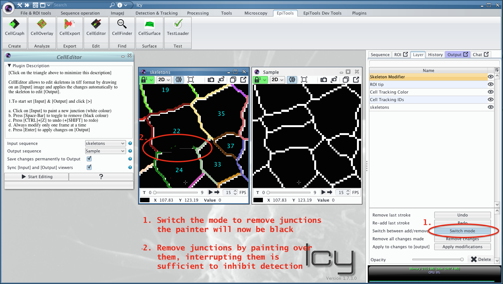This screenshot has height=284, width=503.
Task: Hide the skeletons layer in layer list
Action: point(490,107)
